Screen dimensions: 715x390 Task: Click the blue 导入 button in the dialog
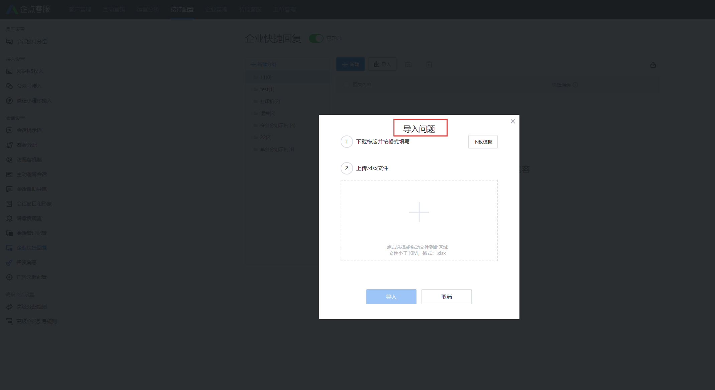pos(391,297)
